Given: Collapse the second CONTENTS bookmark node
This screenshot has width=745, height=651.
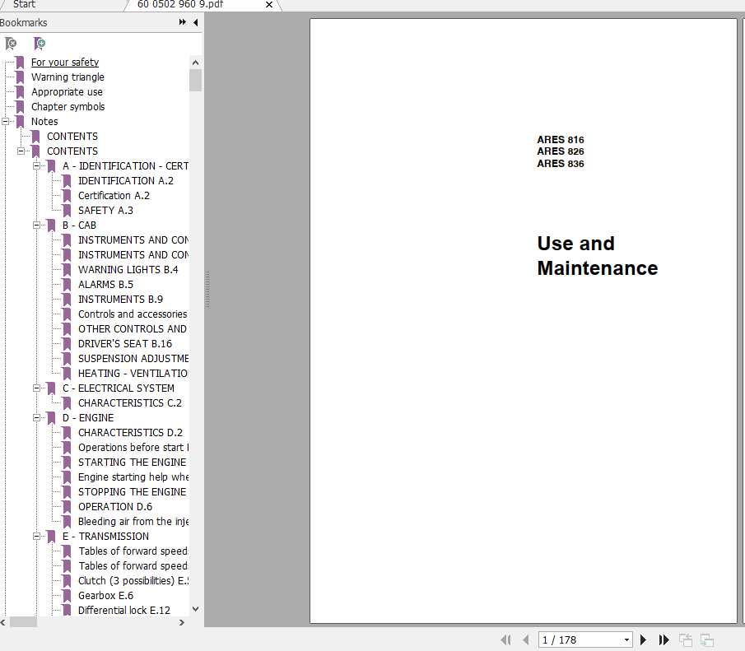Looking at the screenshot, I should (21, 151).
